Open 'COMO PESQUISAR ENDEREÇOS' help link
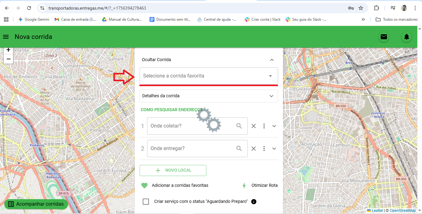Screen dimensions: 422x214 (x=172, y=110)
